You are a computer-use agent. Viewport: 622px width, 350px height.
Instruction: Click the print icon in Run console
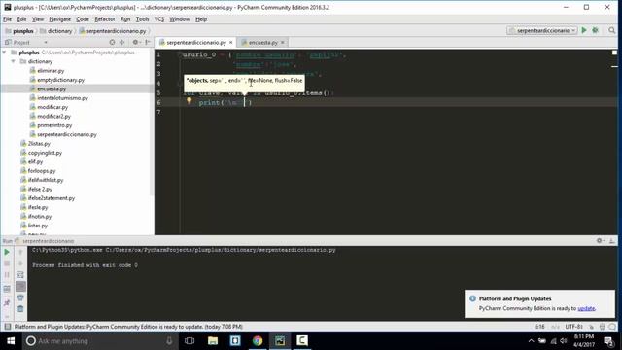[x=20, y=297]
